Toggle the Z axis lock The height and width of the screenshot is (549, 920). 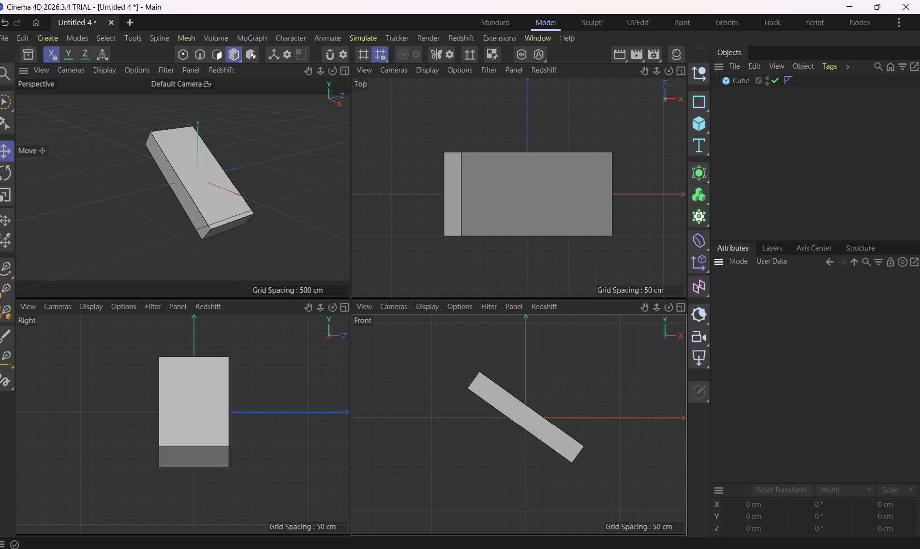(85, 55)
